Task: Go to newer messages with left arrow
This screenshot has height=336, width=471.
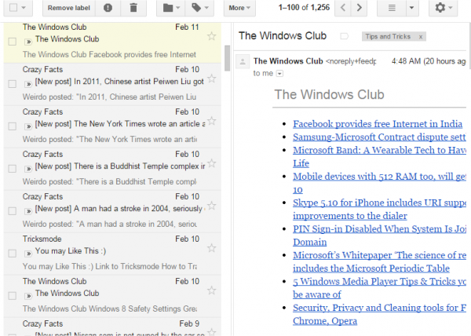Action: (343, 8)
